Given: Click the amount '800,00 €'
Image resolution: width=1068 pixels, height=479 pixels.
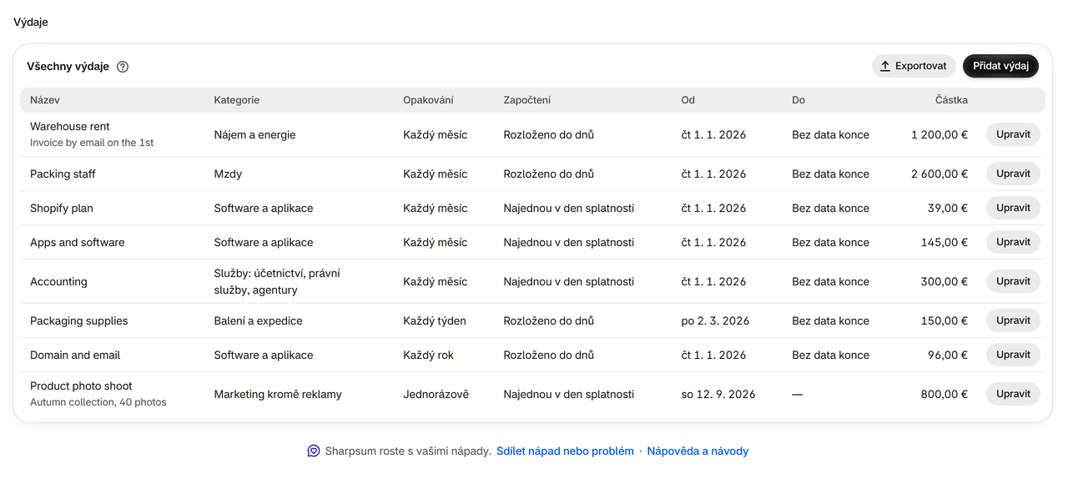Looking at the screenshot, I should point(945,394).
